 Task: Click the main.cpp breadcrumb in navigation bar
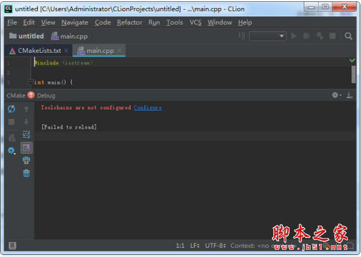[69, 36]
